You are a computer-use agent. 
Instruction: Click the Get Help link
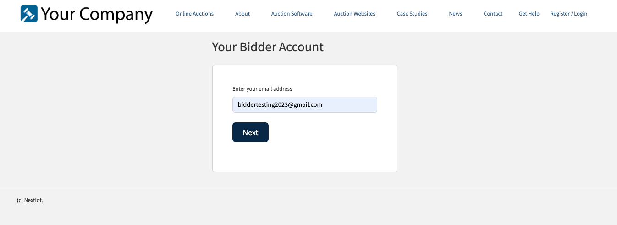pos(529,14)
